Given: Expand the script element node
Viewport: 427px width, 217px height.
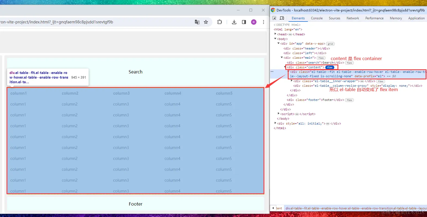Looking at the screenshot, I should [x=279, y=114].
